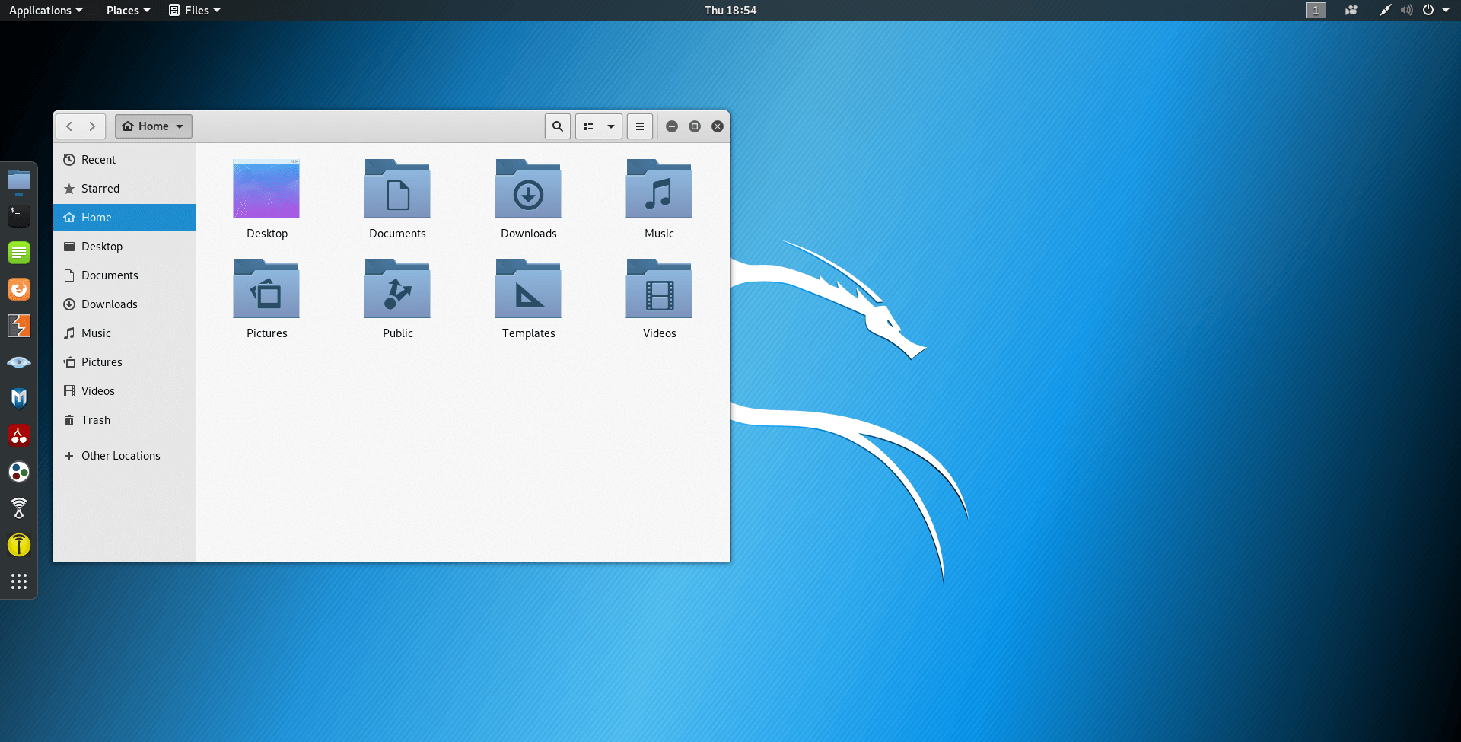Open the wireless antenna tool in dock
This screenshot has height=742, width=1461.
click(19, 508)
